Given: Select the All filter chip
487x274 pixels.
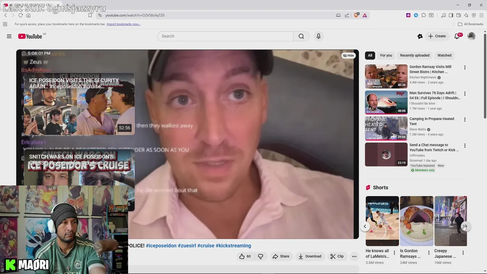Looking at the screenshot, I should 370,56.
